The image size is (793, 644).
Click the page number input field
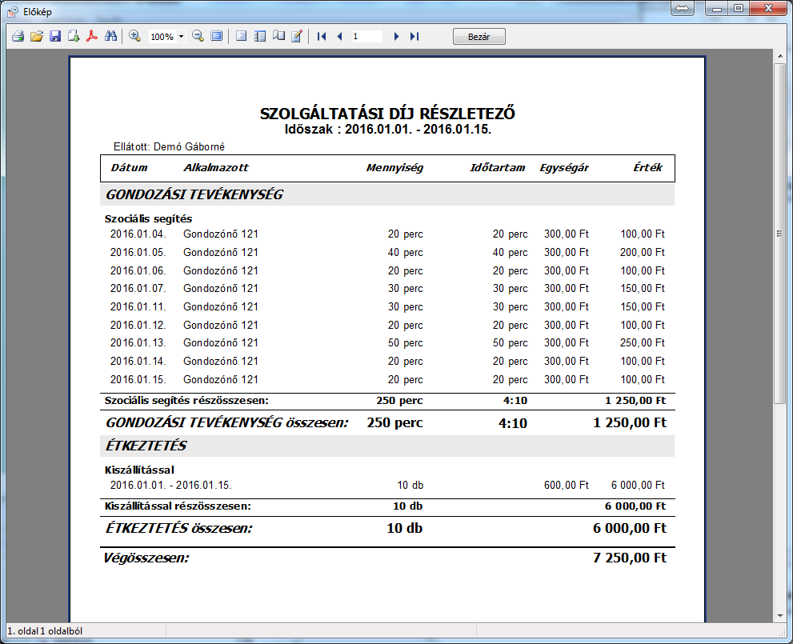coord(366,36)
